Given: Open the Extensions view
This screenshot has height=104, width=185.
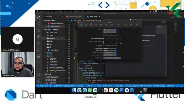Looking at the screenshot, I should click(x=39, y=56).
